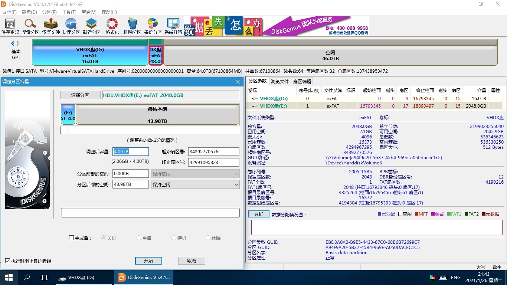Click the DiskGenius taskbar button
This screenshot has width=507, height=285.
point(144,277)
